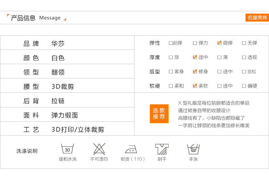This screenshot has height=178, width=269.
Task: Check the 超弹 elasticity checkbox
Action: coord(171,43)
